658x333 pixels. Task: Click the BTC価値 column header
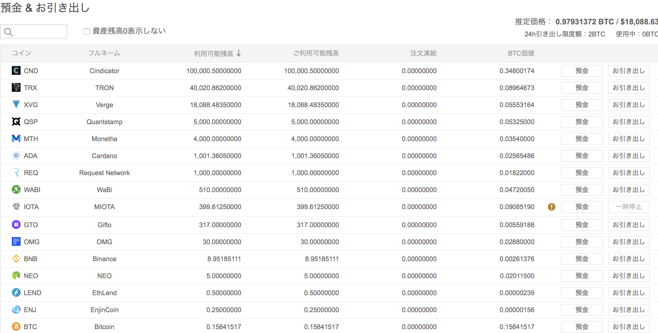tap(521, 53)
